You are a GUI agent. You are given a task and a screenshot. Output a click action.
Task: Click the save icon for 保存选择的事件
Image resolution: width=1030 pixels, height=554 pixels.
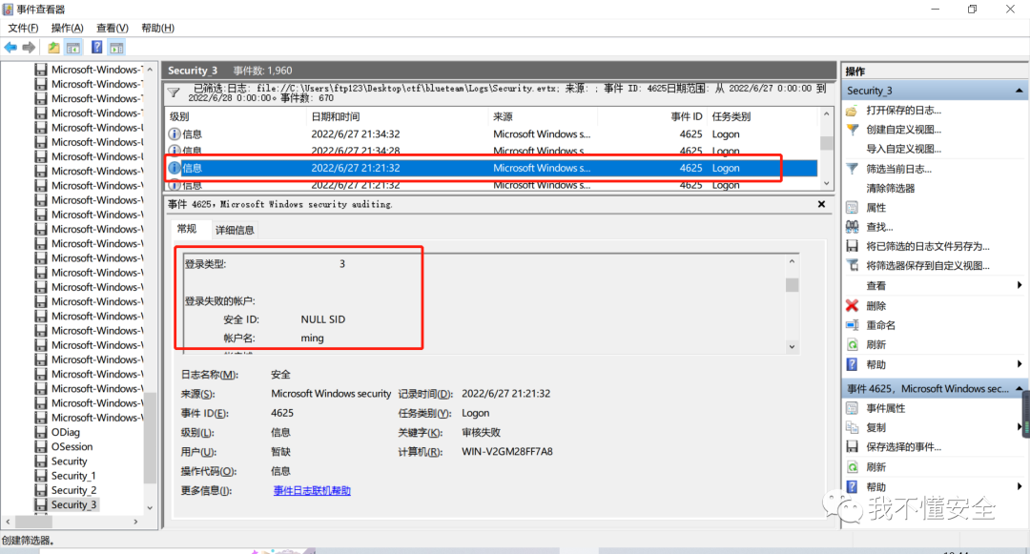pos(852,446)
